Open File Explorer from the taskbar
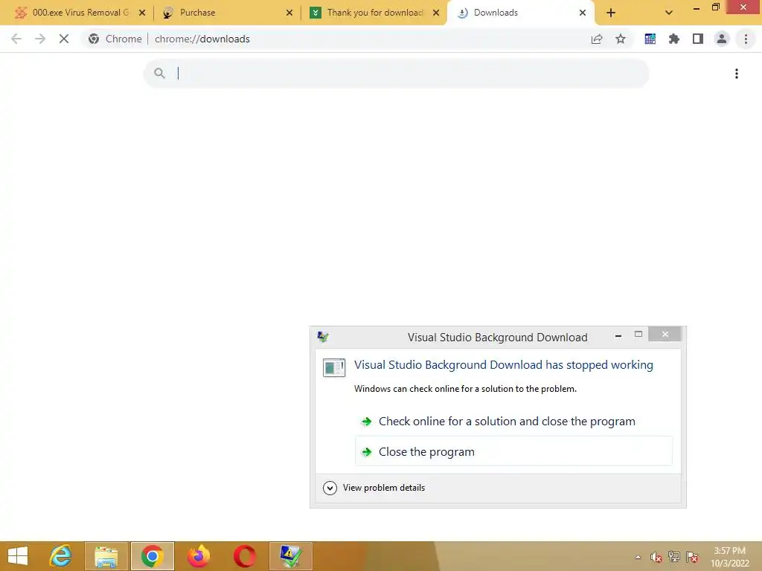 coord(106,556)
